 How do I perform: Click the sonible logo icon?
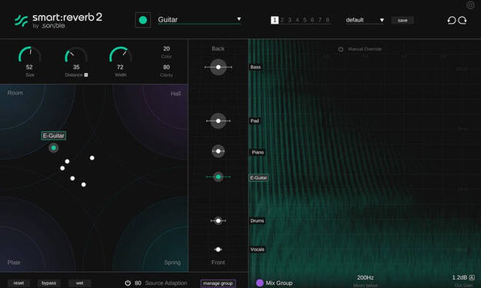coord(22,20)
